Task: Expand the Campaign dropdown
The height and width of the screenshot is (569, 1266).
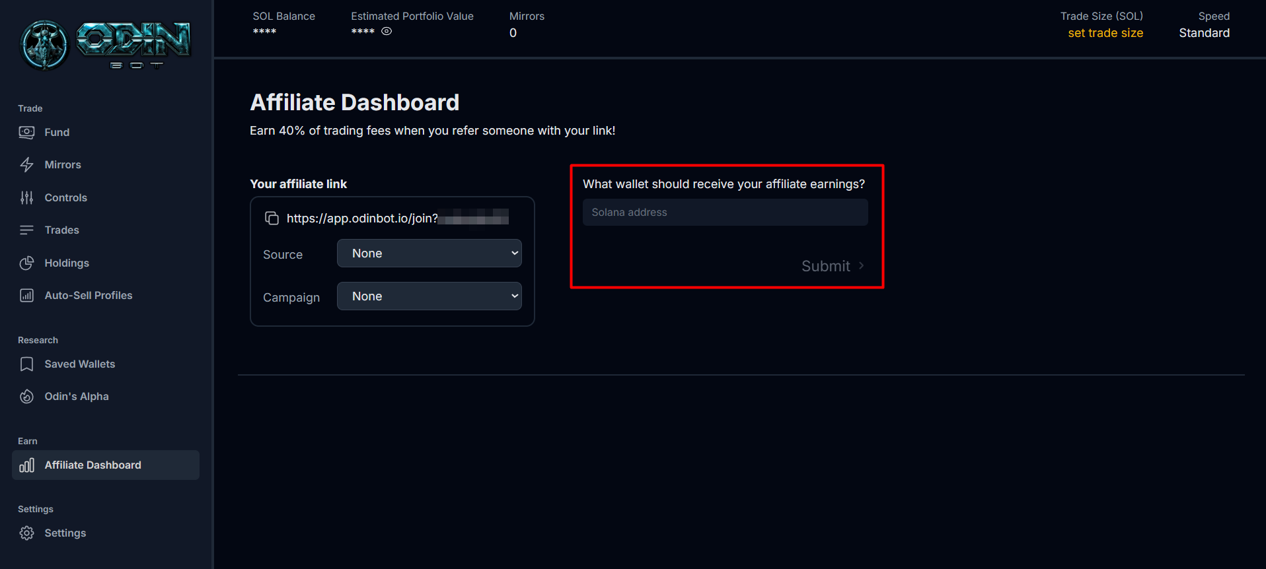Action: (x=429, y=296)
